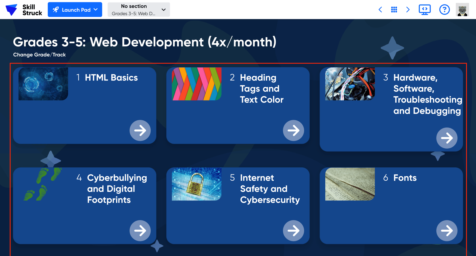Click the Skill Struck logo
The image size is (476, 256).
(x=24, y=10)
